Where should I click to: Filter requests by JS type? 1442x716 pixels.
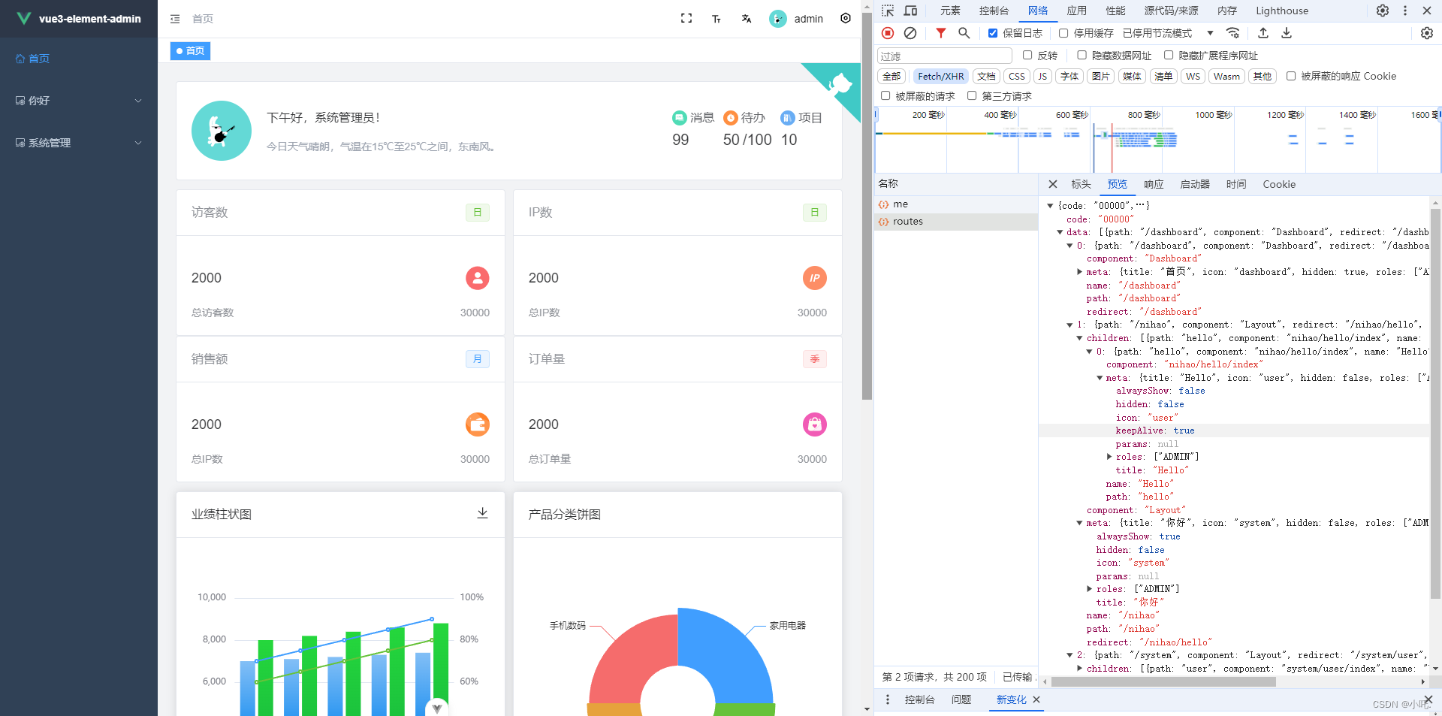1042,76
